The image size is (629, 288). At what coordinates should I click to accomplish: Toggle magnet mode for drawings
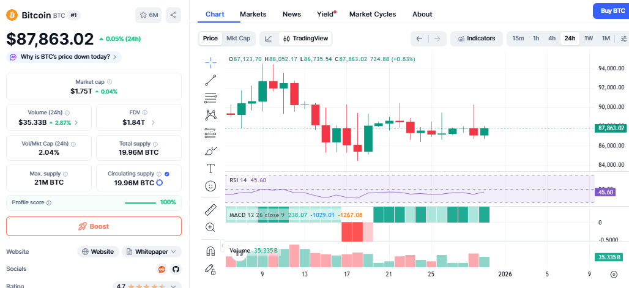click(210, 251)
